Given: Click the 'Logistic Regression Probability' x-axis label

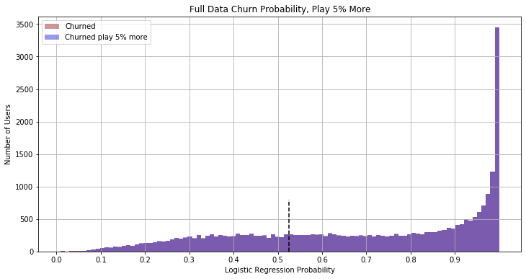Looking at the screenshot, I should point(280,270).
